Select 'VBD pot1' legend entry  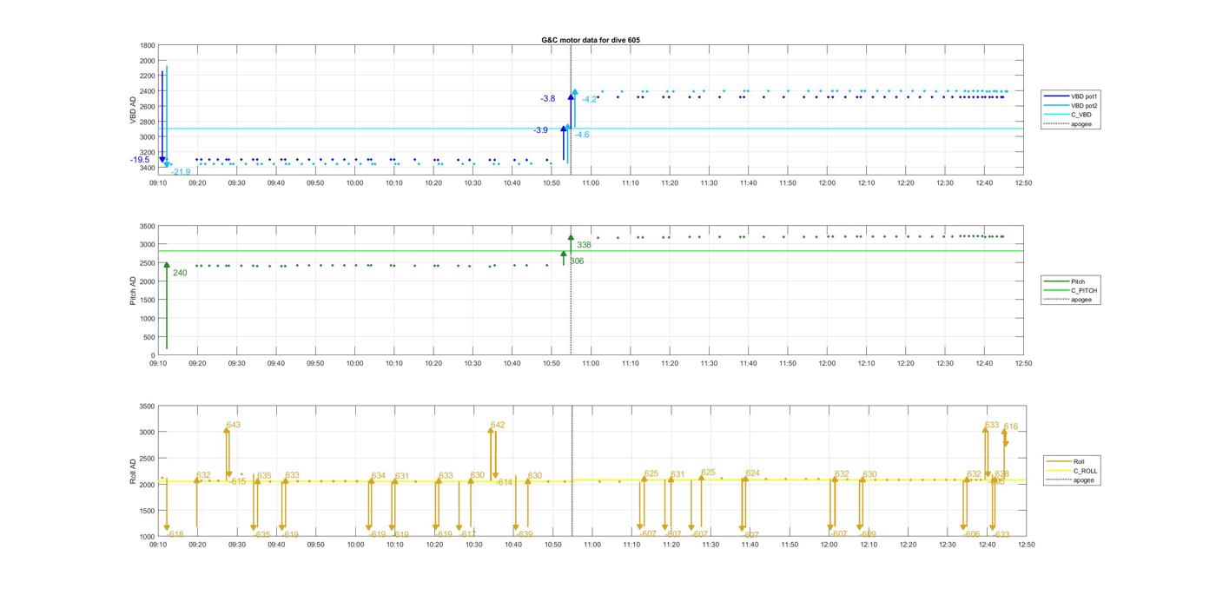[x=1072, y=96]
